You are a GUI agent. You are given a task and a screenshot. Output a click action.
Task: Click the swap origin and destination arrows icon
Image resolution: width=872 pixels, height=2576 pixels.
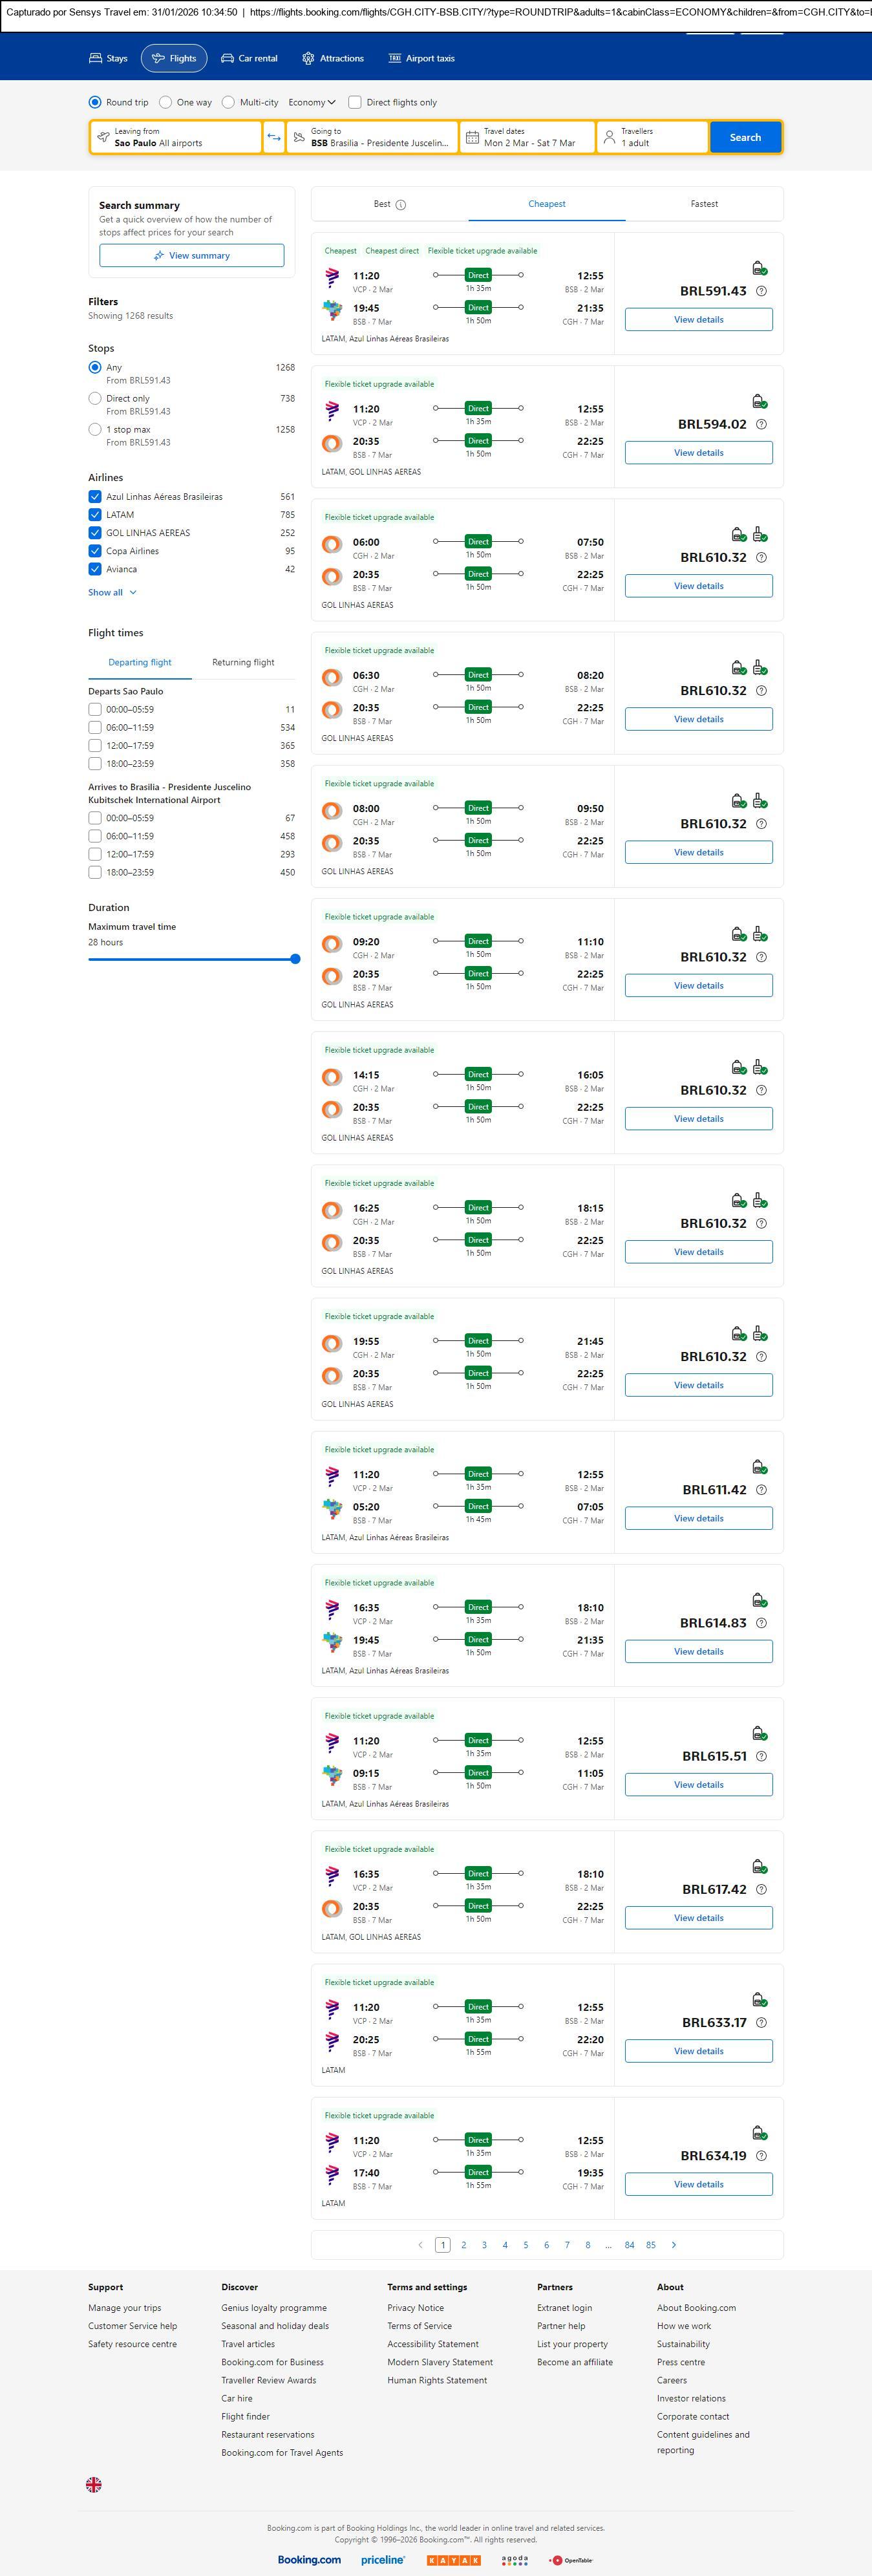pyautogui.click(x=274, y=137)
